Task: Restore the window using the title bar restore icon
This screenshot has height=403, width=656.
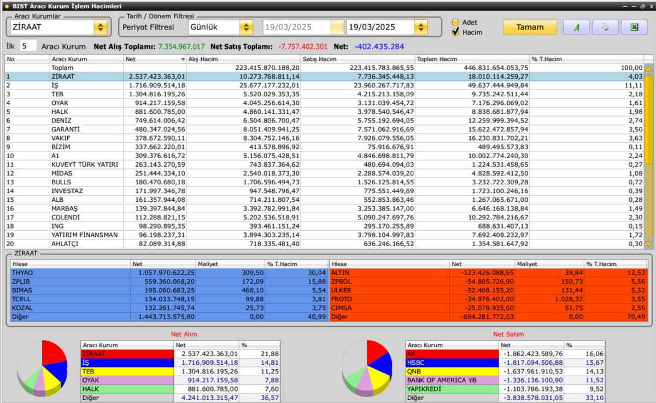Action: click(642, 6)
